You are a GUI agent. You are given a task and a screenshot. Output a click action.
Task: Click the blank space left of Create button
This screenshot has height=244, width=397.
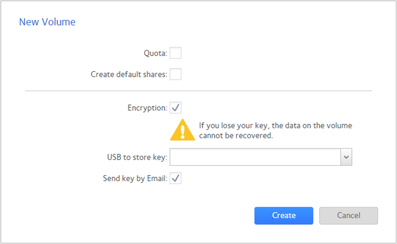click(x=159, y=215)
